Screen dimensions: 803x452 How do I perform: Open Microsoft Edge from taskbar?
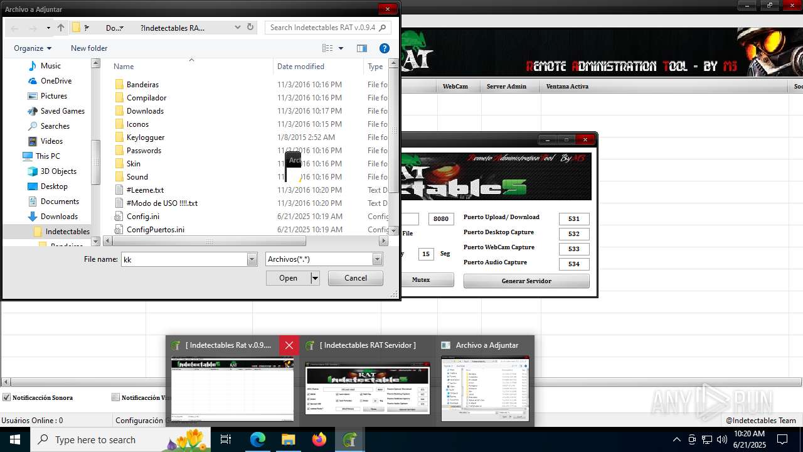tap(258, 439)
